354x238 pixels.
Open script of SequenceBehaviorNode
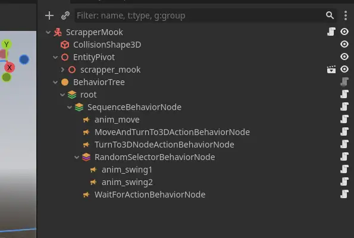[344, 107]
